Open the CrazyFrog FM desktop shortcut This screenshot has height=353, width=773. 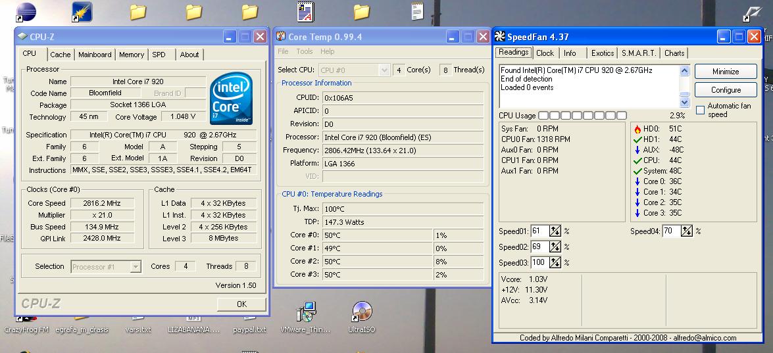tap(26, 325)
